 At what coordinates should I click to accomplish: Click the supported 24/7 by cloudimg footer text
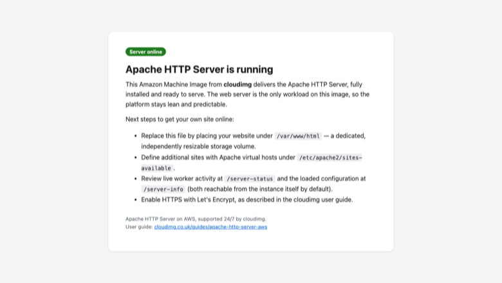tap(232, 219)
